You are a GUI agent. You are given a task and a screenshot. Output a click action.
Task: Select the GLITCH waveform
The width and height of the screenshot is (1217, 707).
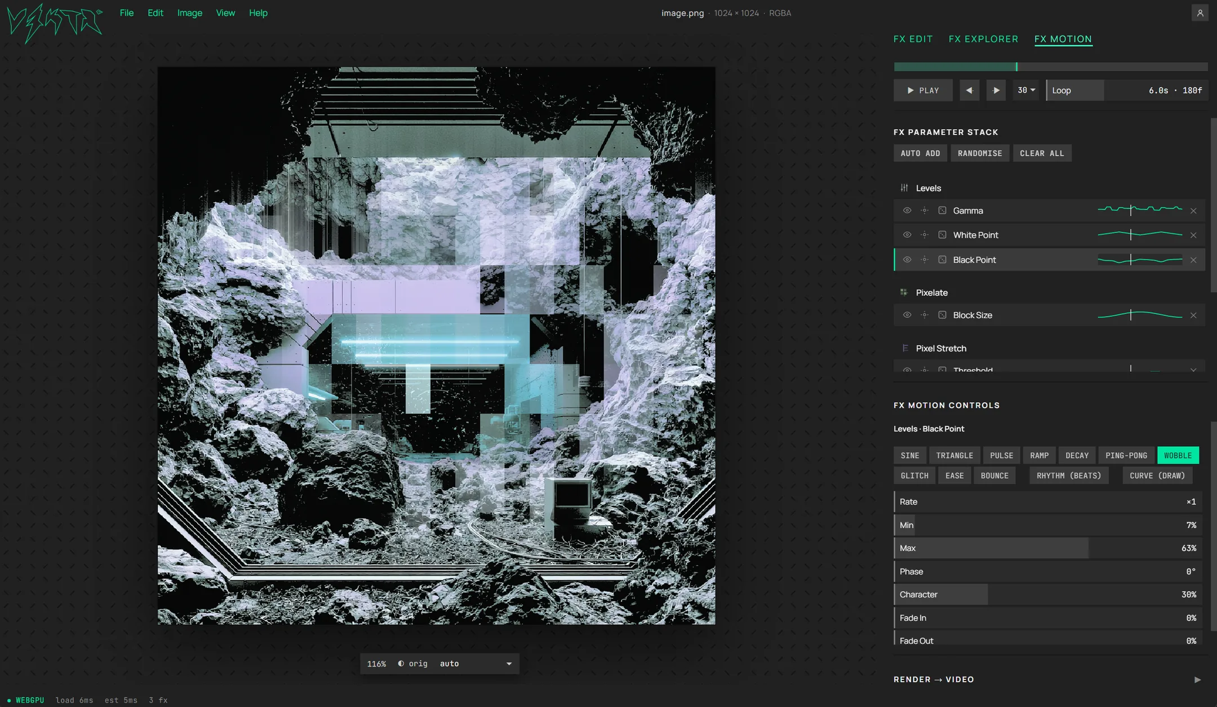point(914,475)
